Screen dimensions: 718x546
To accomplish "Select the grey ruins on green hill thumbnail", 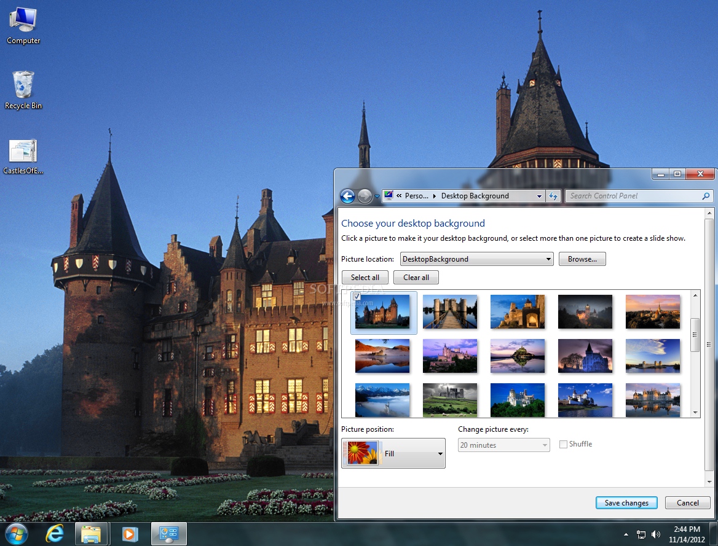I will tap(449, 400).
